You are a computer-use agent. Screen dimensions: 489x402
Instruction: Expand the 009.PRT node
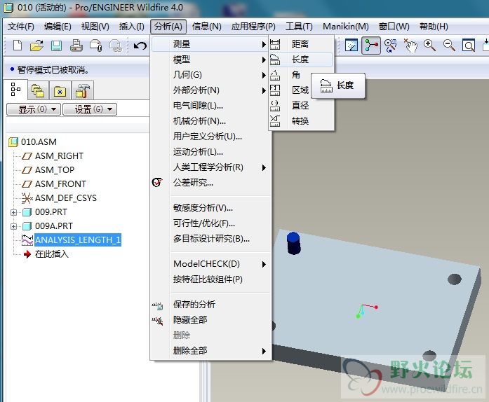[x=13, y=212]
